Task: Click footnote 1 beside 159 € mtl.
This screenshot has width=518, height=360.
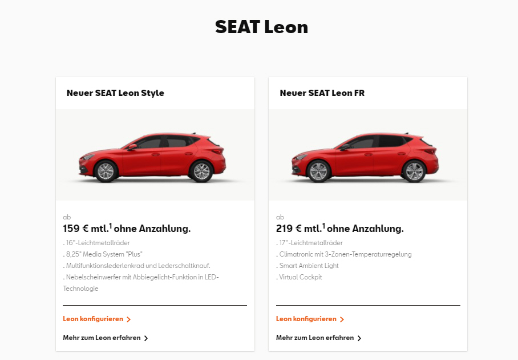Action: (110, 226)
